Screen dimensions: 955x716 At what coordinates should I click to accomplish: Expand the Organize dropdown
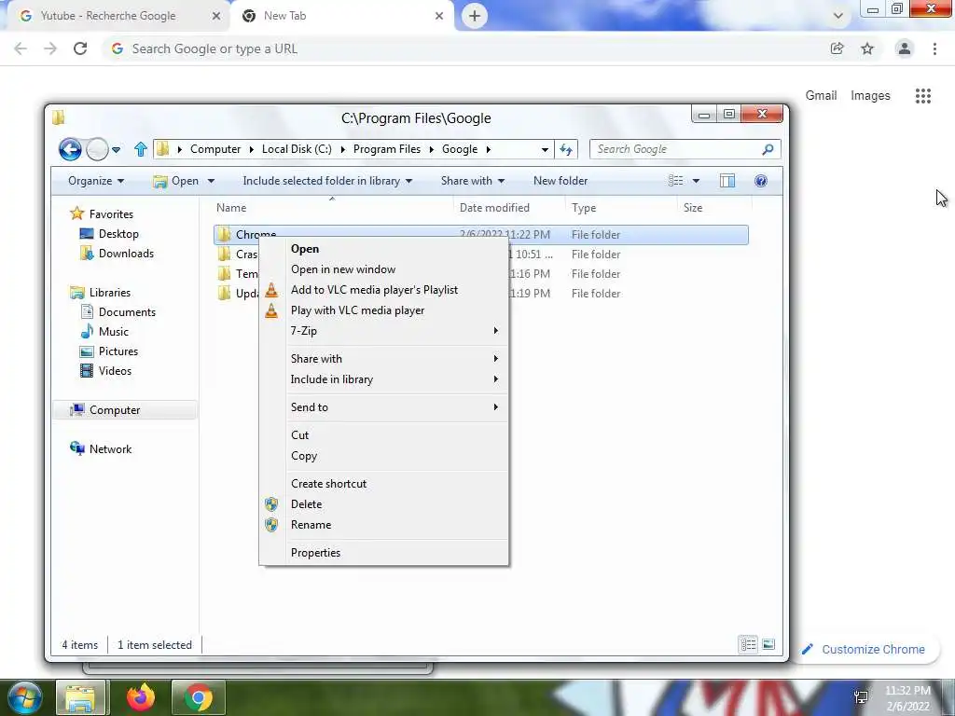(x=96, y=181)
